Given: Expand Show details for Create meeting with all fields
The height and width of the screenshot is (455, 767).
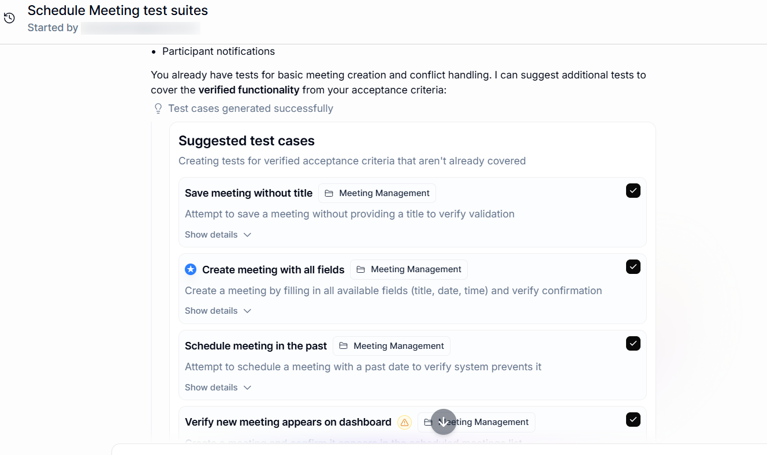Looking at the screenshot, I should (x=218, y=311).
